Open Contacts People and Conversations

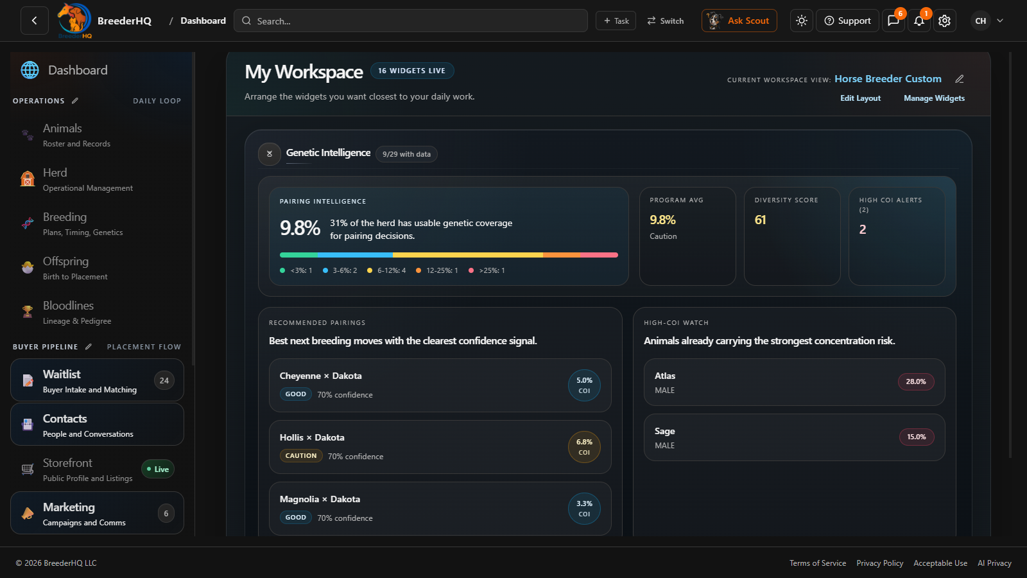pos(98,425)
